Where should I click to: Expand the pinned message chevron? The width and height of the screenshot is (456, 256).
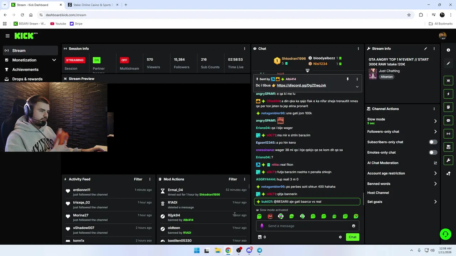357,87
